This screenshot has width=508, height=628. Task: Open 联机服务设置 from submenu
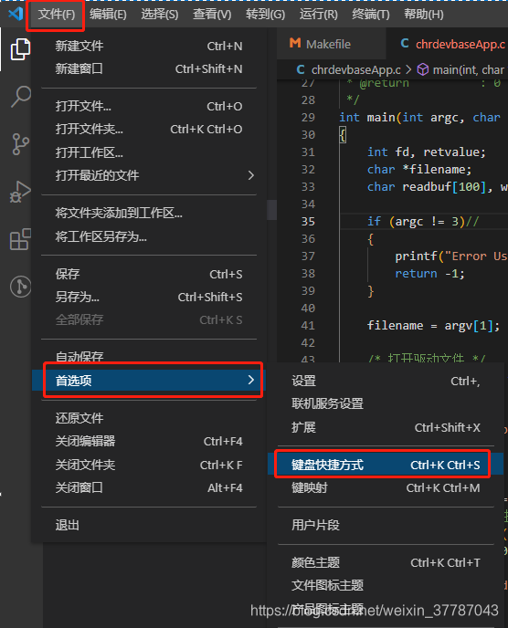(386, 403)
